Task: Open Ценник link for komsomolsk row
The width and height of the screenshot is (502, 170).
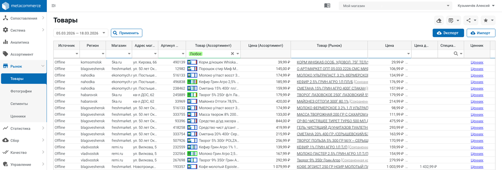Action: click(477, 62)
